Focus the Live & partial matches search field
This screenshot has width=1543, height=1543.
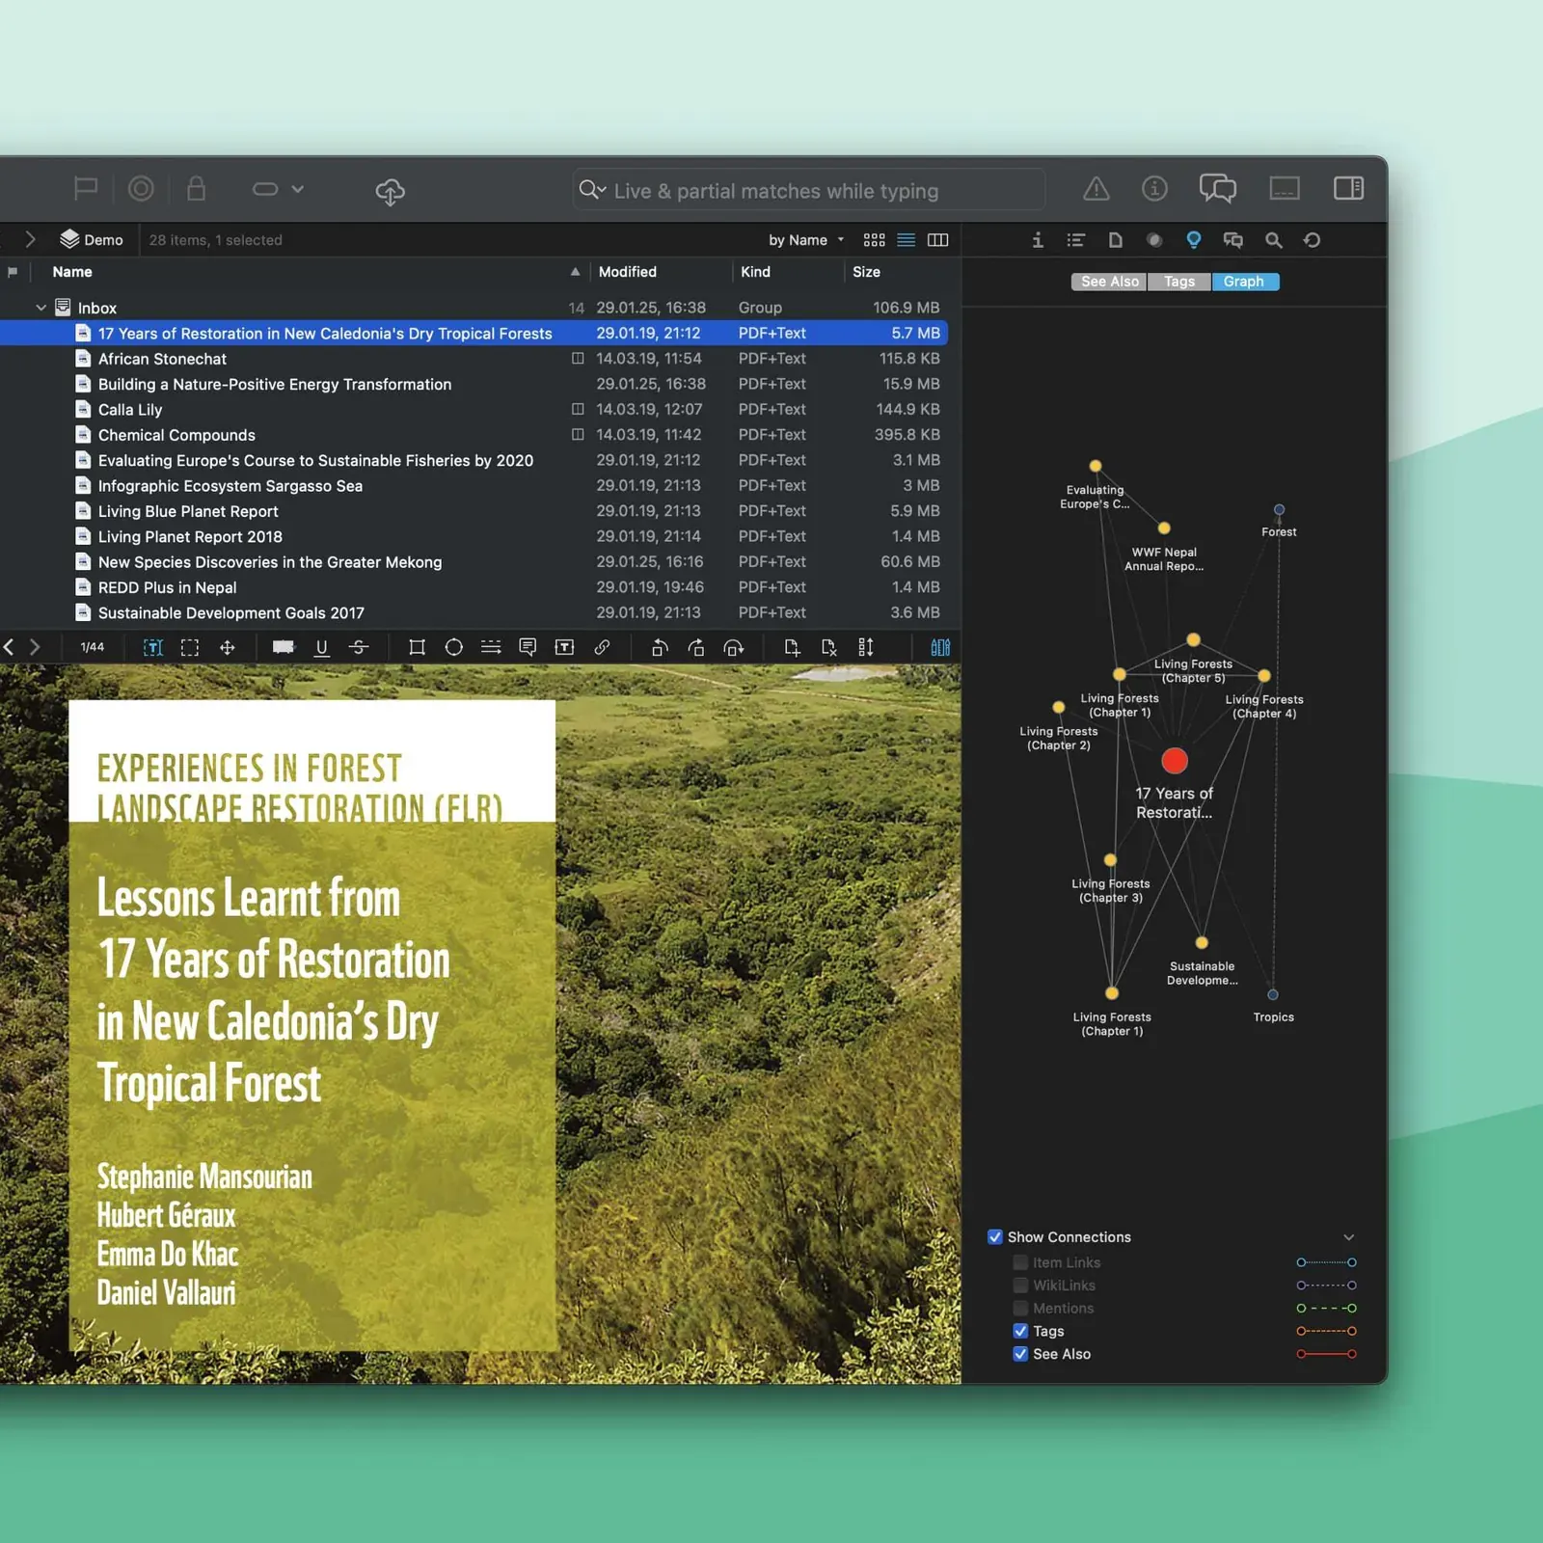click(808, 190)
